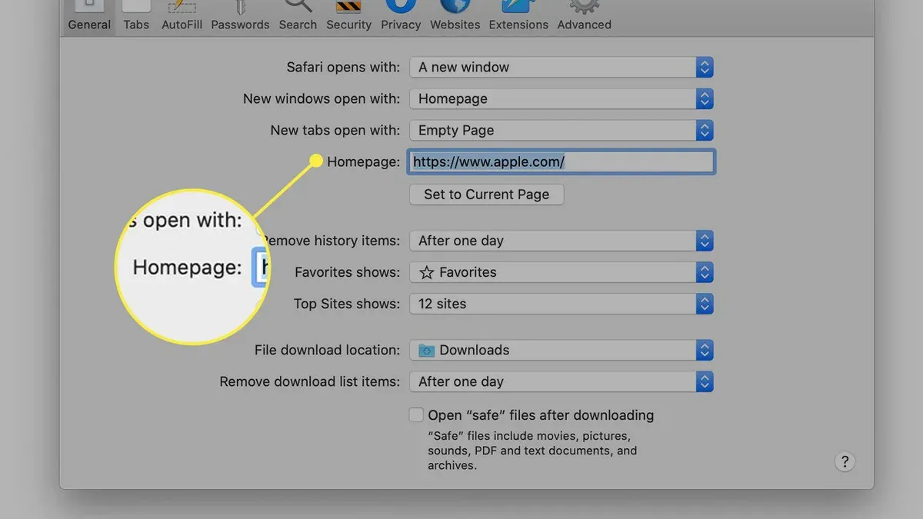Open the 'New windows open with' dropdown
The image size is (923, 519).
coord(561,98)
